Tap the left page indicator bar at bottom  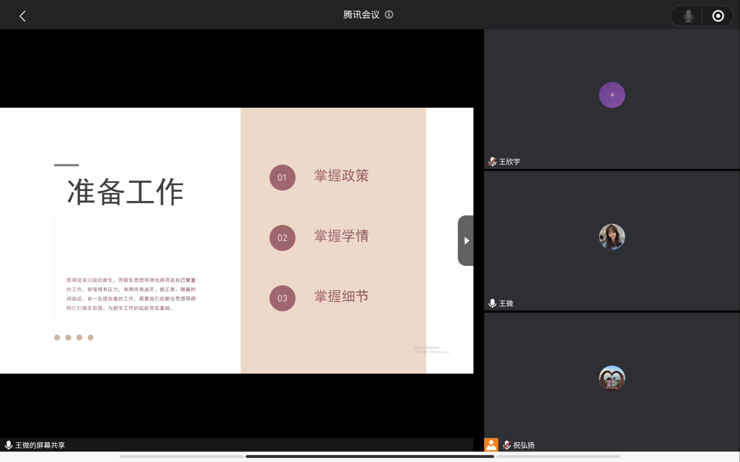point(181,456)
